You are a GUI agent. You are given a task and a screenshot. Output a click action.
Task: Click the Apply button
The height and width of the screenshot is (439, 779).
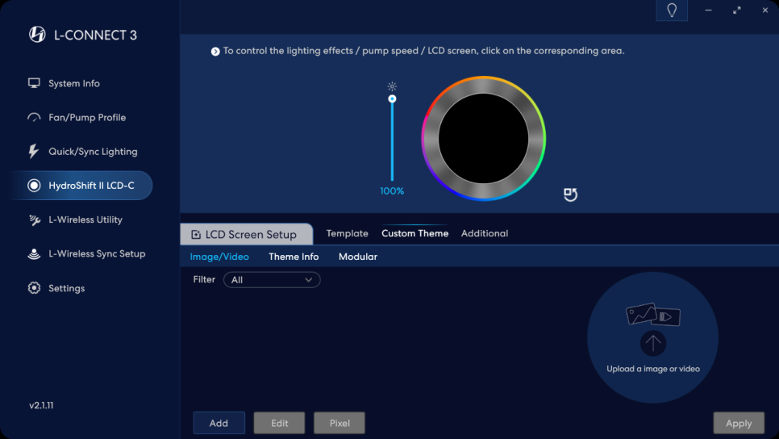pyautogui.click(x=738, y=423)
